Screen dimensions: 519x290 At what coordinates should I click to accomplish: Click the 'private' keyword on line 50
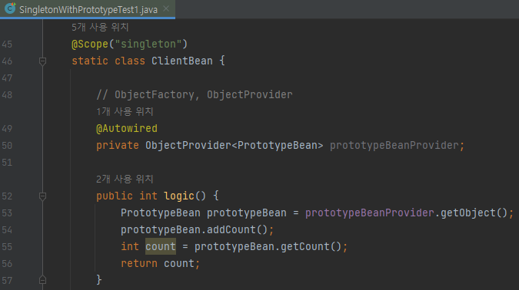tap(118, 145)
